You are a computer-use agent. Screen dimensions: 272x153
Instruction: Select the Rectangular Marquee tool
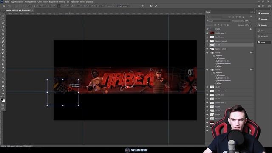pos(3,20)
